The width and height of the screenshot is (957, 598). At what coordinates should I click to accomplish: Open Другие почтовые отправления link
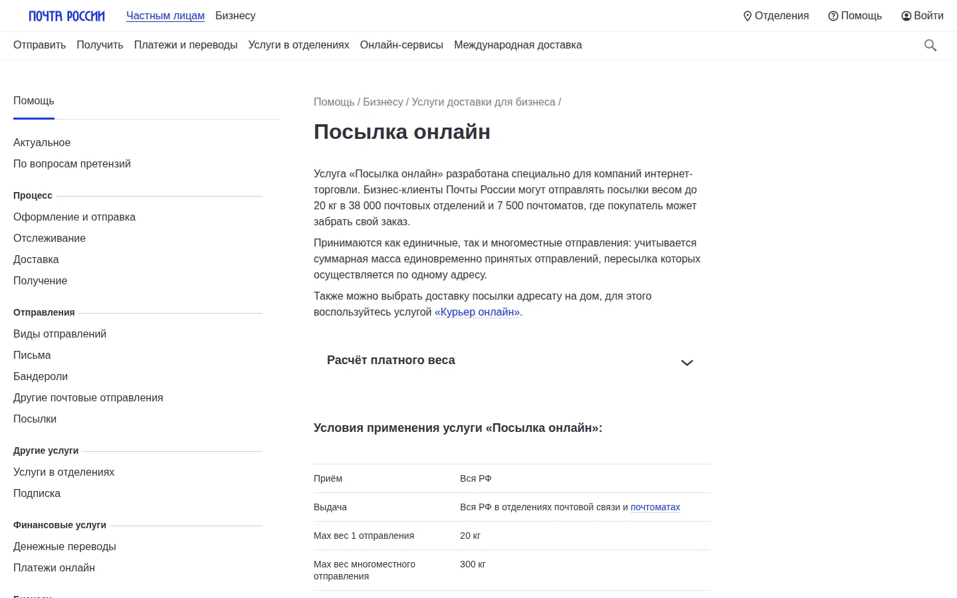coord(88,398)
